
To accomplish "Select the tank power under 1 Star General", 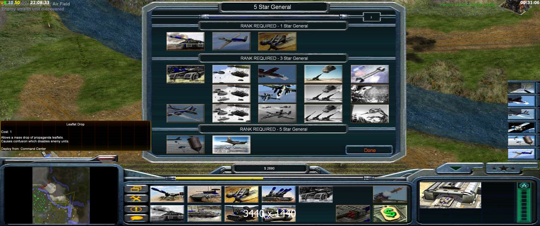I will (x=185, y=41).
